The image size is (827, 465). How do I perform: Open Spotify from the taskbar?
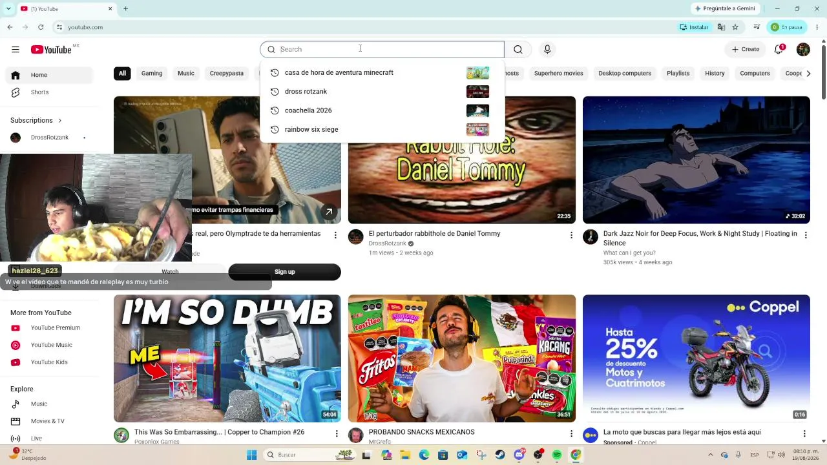pyautogui.click(x=557, y=455)
